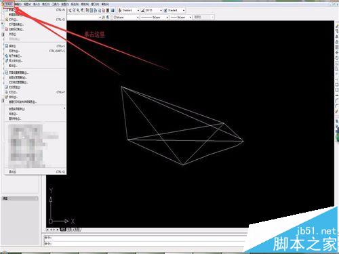Open the ByLayer lineweight dropdown
The width and height of the screenshot is (339, 254).
[x=181, y=17]
